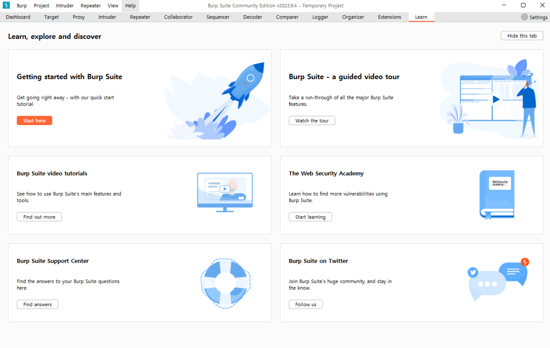This screenshot has width=550, height=348.
Task: Click the Burp Suite guided video tour heading
Action: [x=344, y=77]
